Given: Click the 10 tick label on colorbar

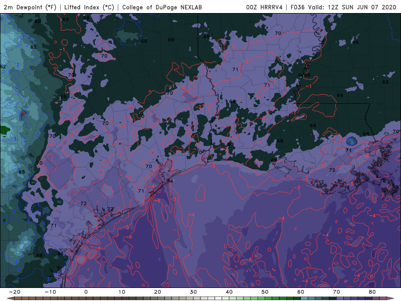Looking at the screenshot, I should pos(122,292).
